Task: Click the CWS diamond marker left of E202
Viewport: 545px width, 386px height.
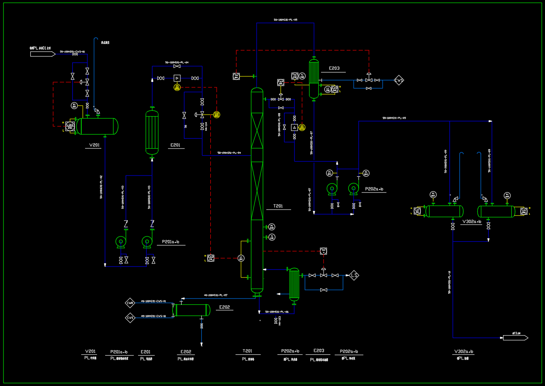Action: pos(130,317)
